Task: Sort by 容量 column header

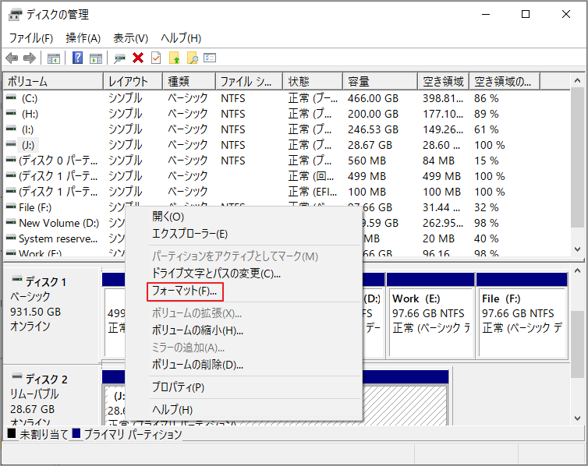Action: pyautogui.click(x=380, y=81)
